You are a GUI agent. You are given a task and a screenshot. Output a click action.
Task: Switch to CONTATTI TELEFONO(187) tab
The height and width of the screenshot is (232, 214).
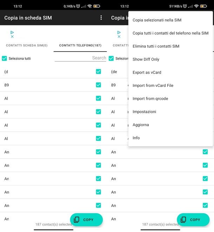tap(80, 46)
